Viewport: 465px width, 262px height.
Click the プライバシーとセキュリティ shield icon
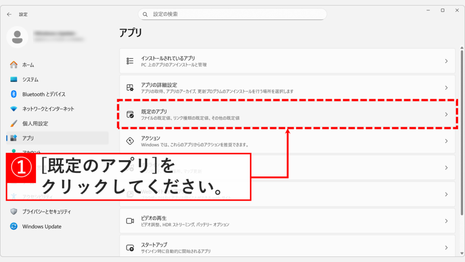click(14, 212)
